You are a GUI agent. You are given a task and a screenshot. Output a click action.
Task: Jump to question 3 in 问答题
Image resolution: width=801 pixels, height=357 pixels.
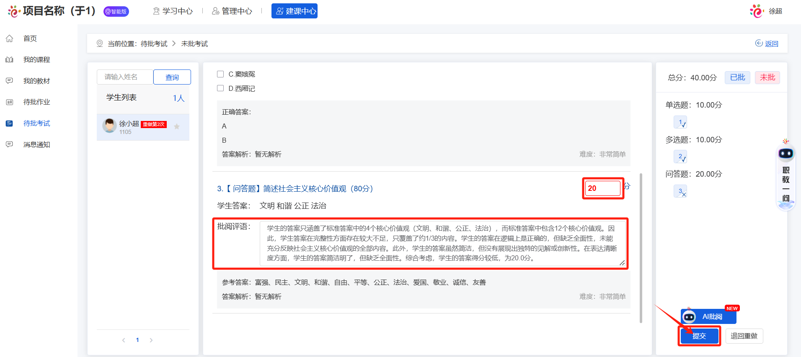pyautogui.click(x=680, y=191)
